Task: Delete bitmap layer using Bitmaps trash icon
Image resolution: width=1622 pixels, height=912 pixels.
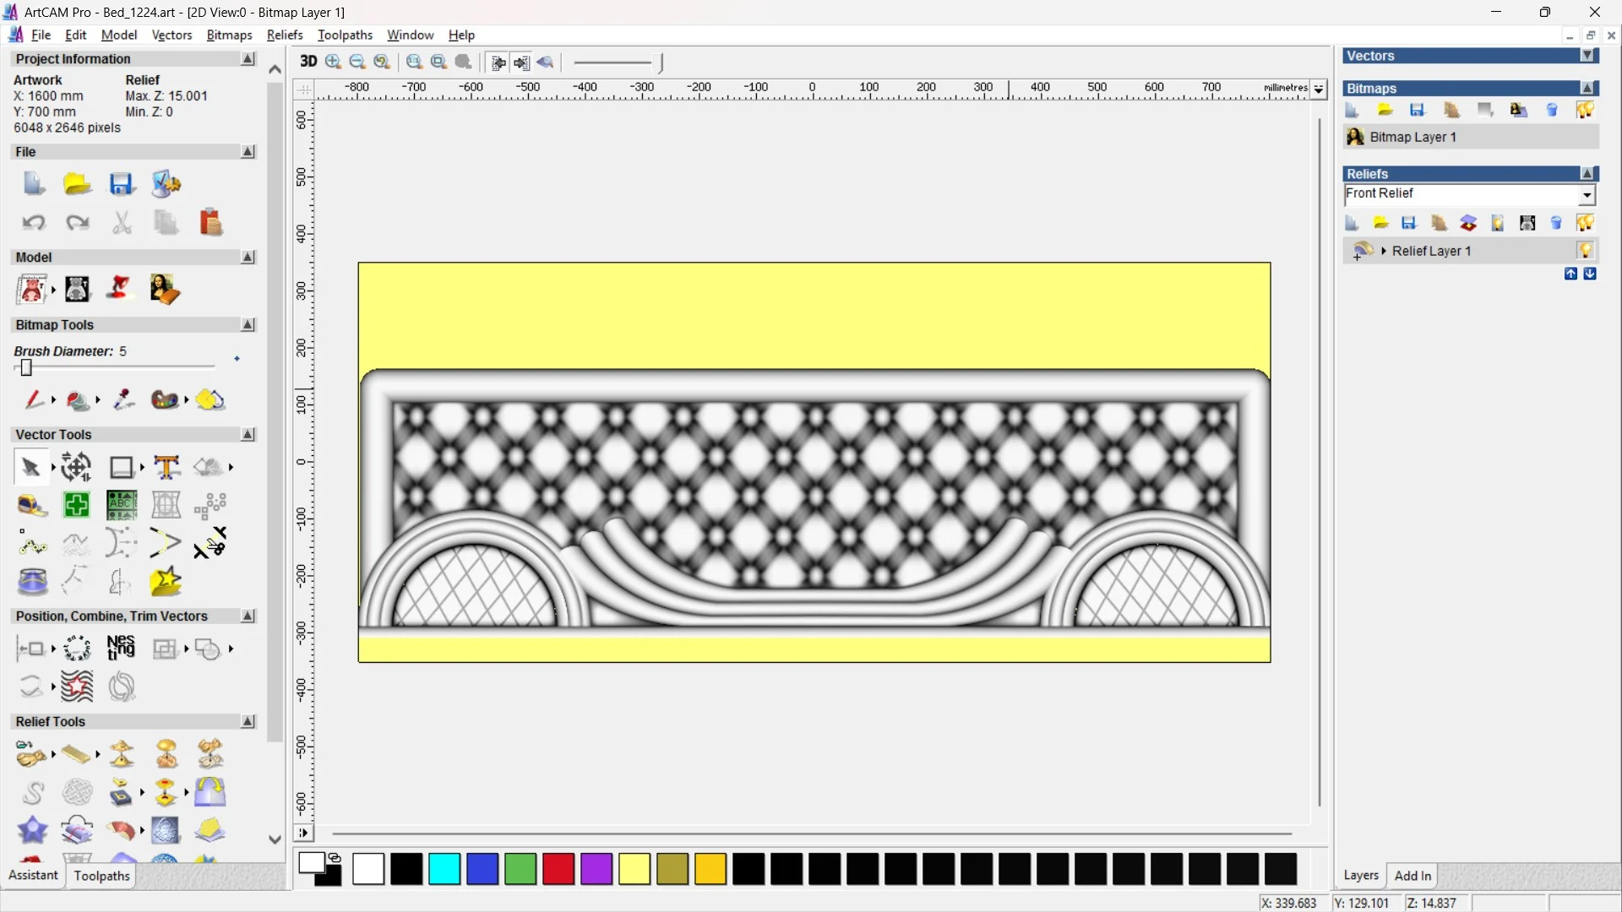Action: [x=1552, y=111]
